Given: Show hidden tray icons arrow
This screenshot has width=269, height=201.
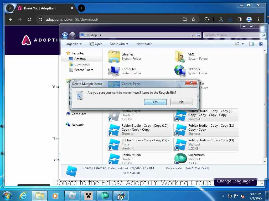Looking at the screenshot, I should click(223, 196).
